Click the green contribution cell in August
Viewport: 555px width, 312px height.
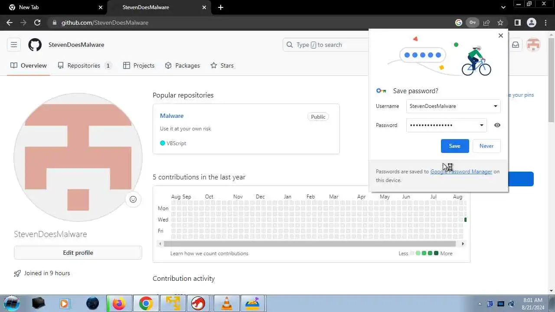465,220
